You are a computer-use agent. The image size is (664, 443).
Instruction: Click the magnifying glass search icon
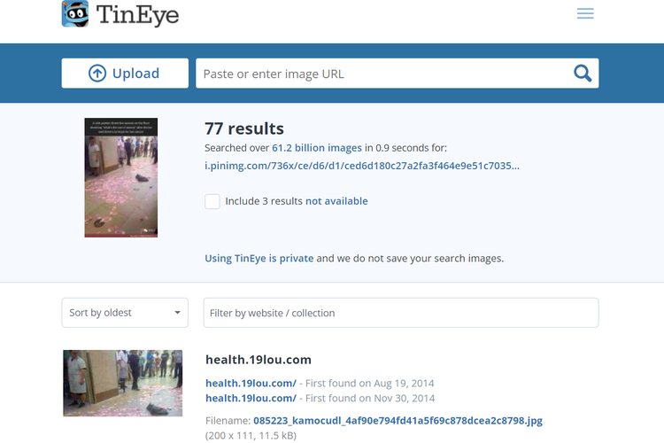coord(582,74)
